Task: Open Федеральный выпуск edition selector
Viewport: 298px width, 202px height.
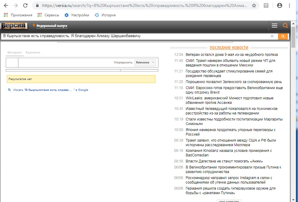Action: click(52, 26)
